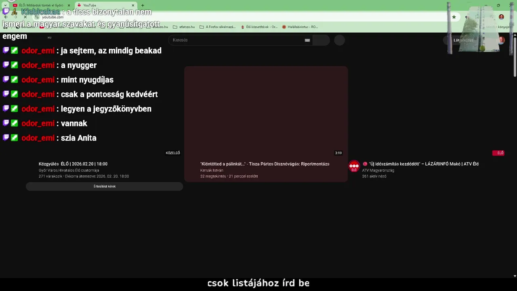This screenshot has height=291, width=517.
Task: Open 'Kiöntötték a pálinkát...' video title
Action: (265, 164)
